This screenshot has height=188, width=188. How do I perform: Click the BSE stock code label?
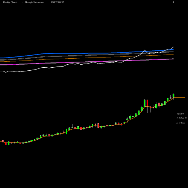click(58, 2)
